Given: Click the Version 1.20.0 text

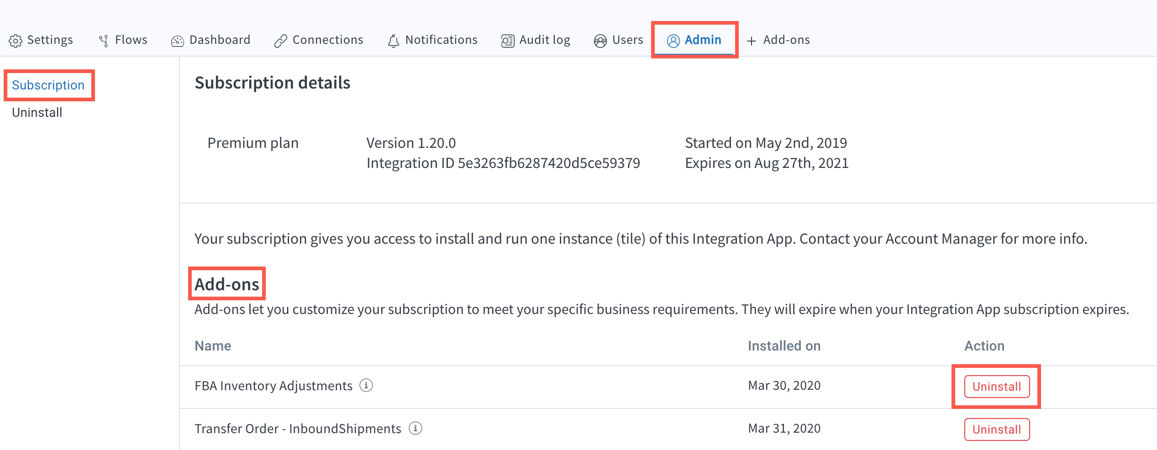Looking at the screenshot, I should click(411, 143).
